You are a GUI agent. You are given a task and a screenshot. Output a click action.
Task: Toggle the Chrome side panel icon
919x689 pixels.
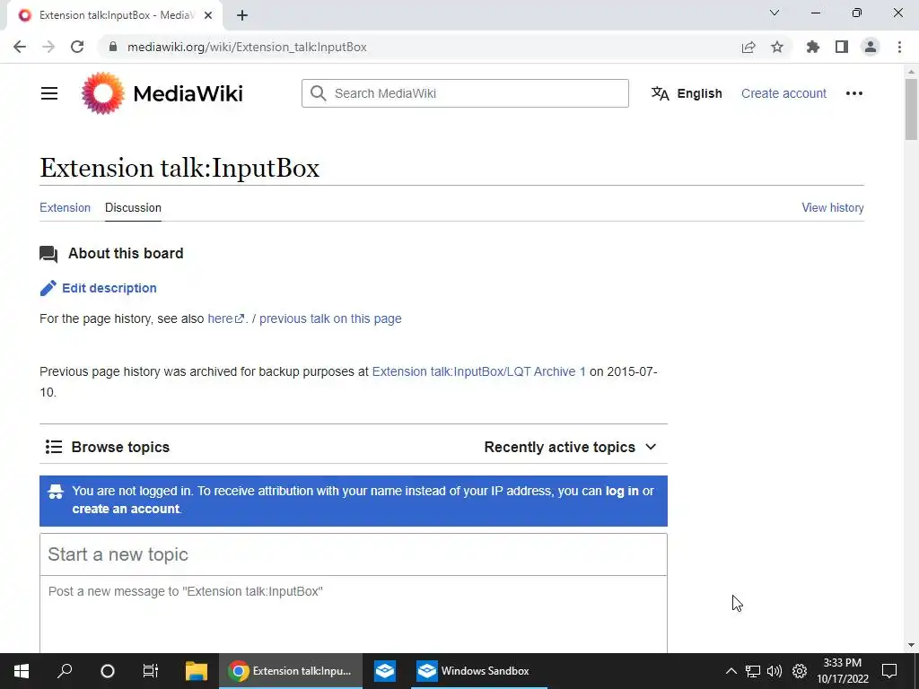click(x=842, y=47)
